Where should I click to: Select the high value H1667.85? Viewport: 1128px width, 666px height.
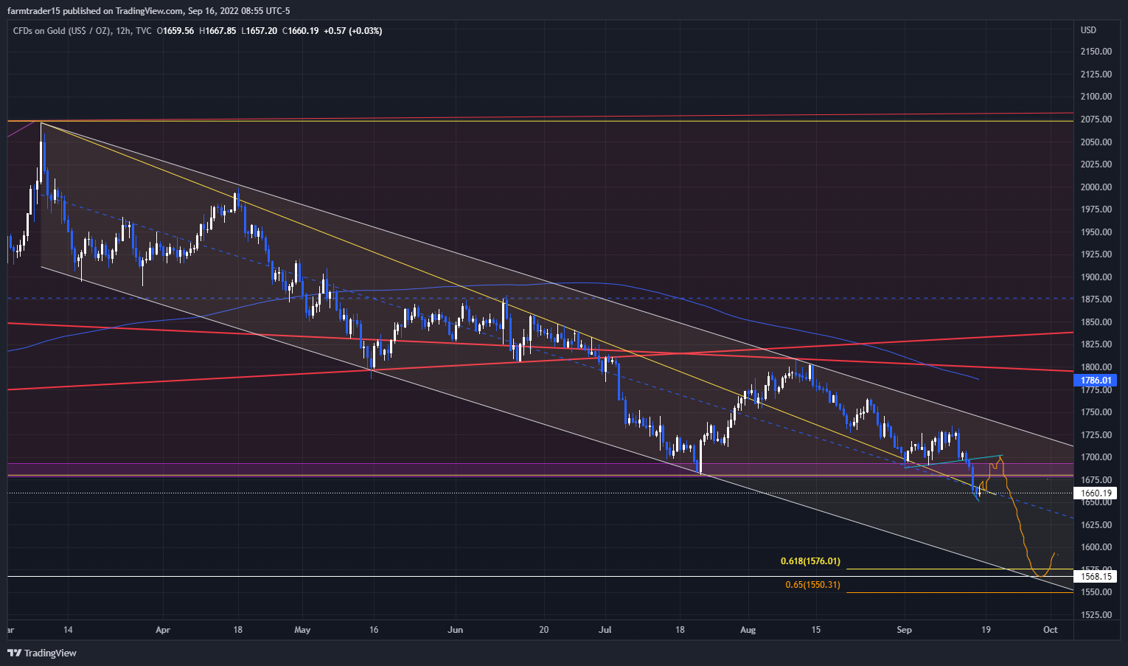[x=217, y=31]
